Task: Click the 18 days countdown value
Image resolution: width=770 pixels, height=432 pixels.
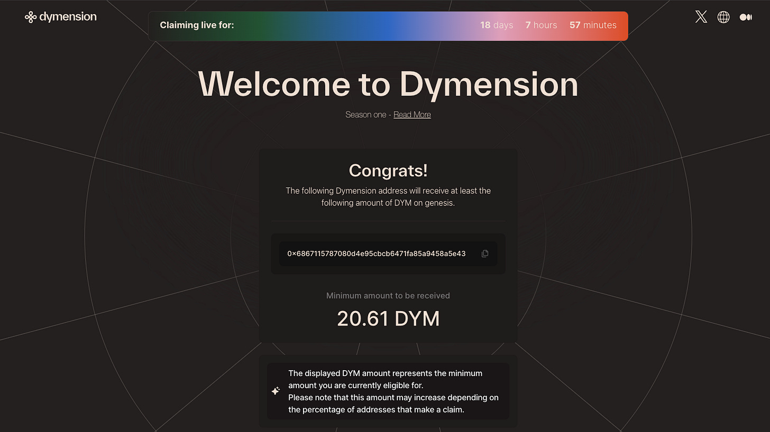Action: point(497,25)
